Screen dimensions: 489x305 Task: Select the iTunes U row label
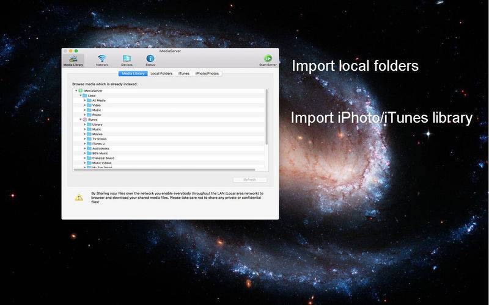(x=98, y=144)
